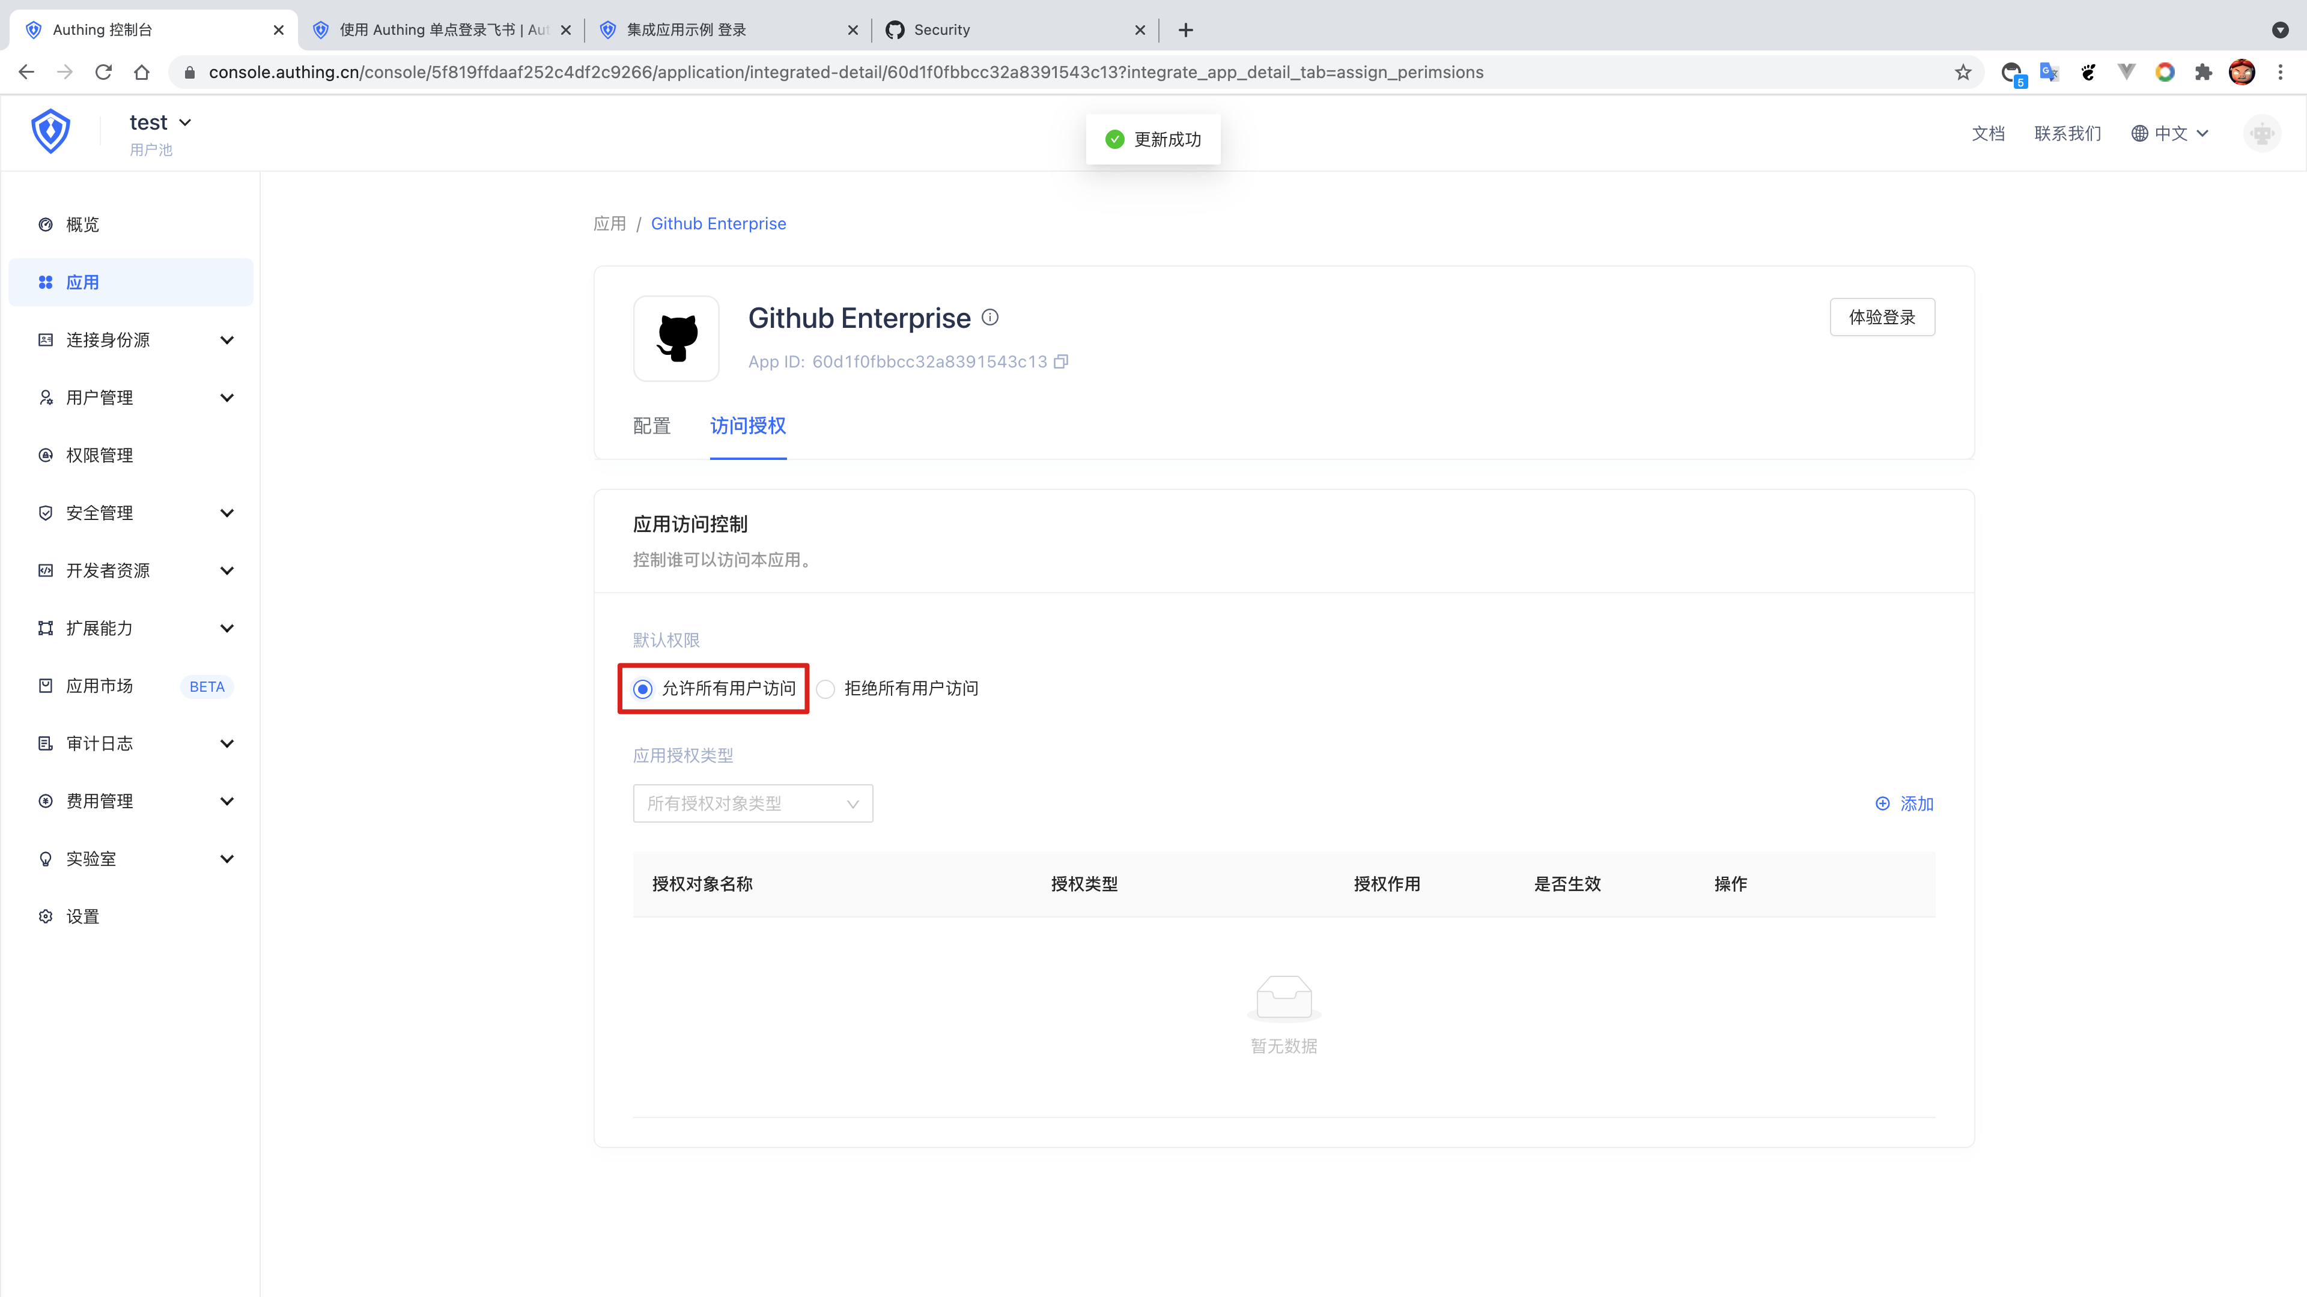Image resolution: width=2307 pixels, height=1297 pixels.
Task: Open the tab search dropdown arrow
Action: click(x=2280, y=29)
